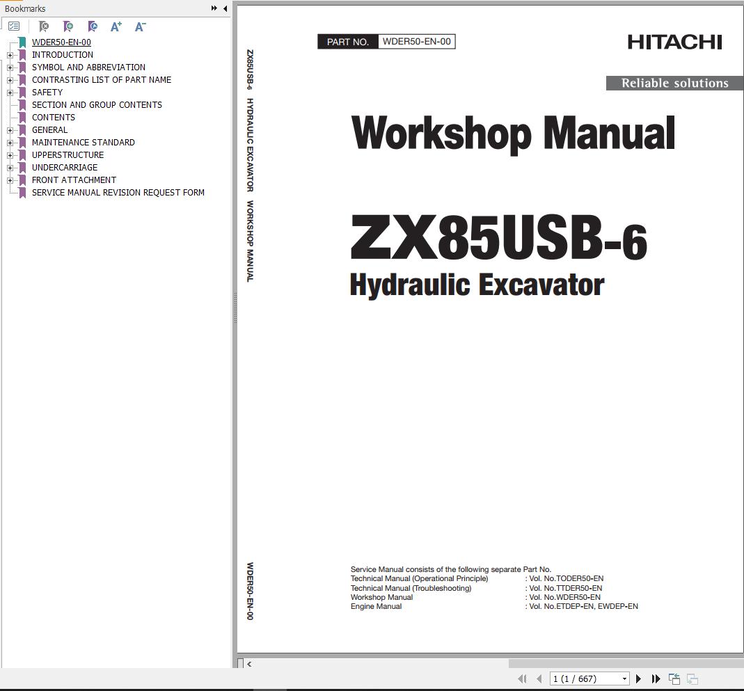The width and height of the screenshot is (744, 691).
Task: Click the double-arrow expand panel icon
Action: [214, 8]
